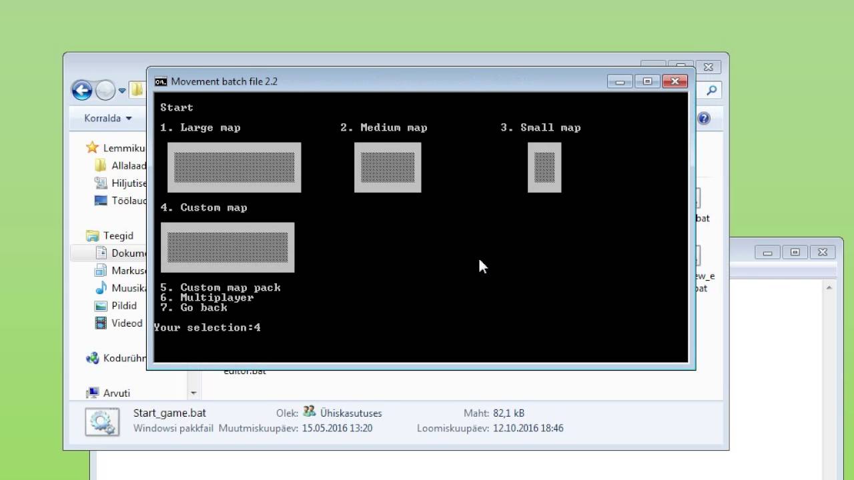Screen dimensions: 854x480
Task: Click the Explorer forward arrow button
Action: click(105, 90)
